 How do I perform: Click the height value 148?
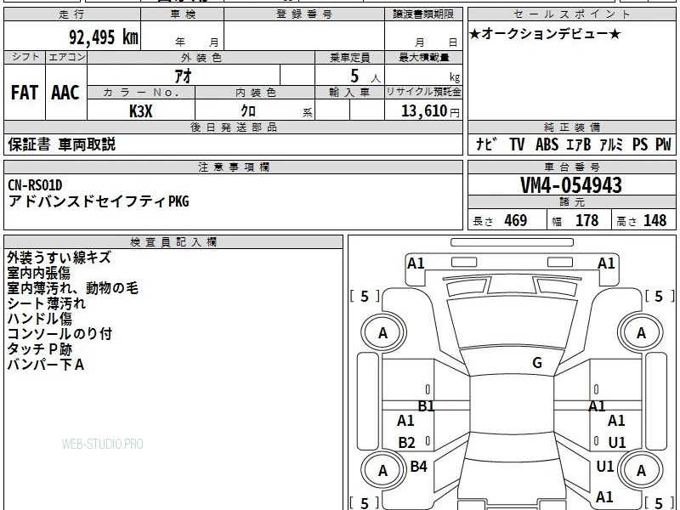[x=654, y=220]
